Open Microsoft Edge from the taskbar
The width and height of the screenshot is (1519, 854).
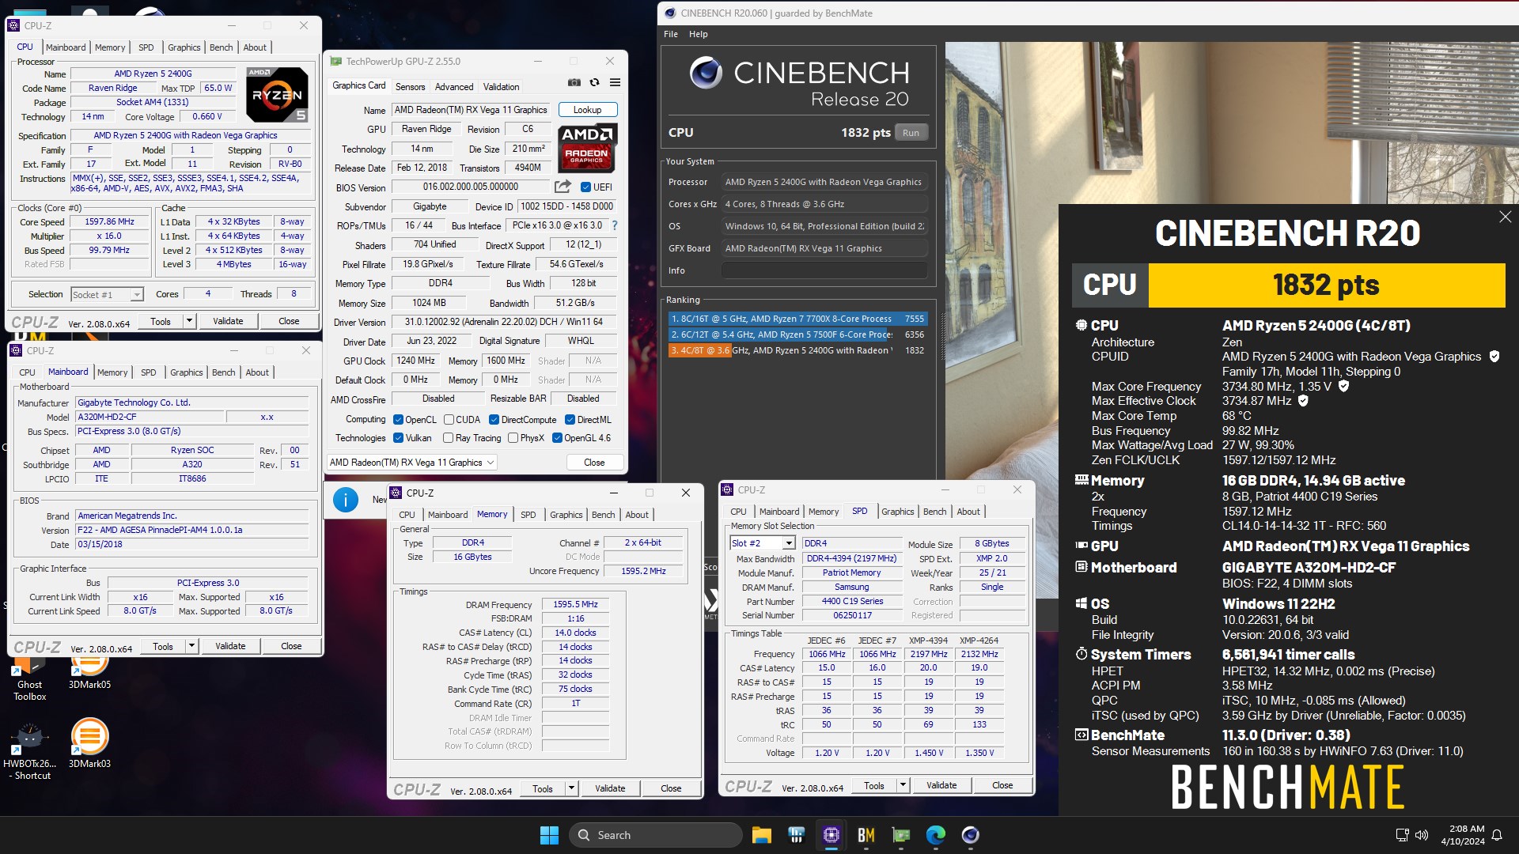coord(935,835)
